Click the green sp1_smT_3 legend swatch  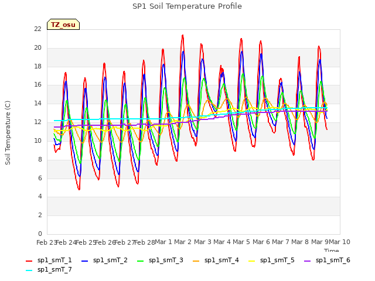(141, 261)
